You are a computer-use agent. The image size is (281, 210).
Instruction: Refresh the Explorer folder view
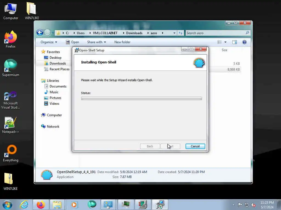coord(181,33)
